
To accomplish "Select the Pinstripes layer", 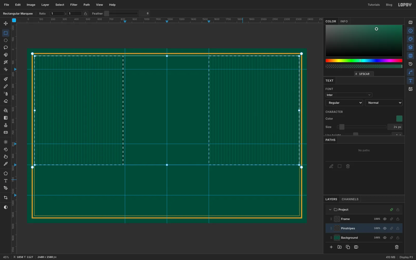I will click(364, 228).
